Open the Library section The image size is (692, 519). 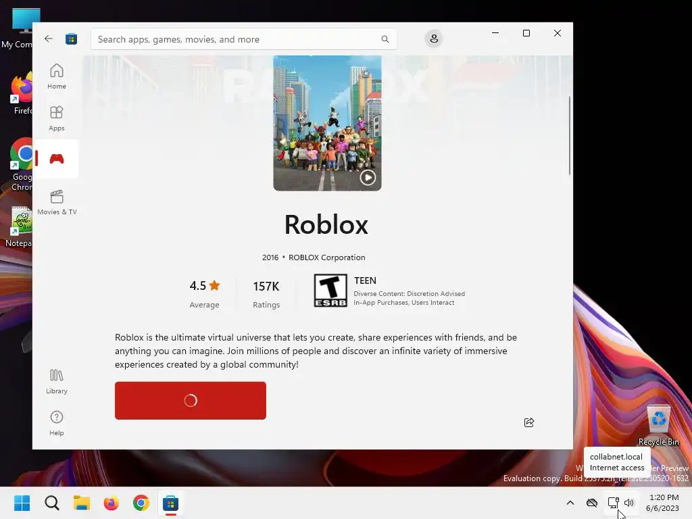tap(57, 382)
